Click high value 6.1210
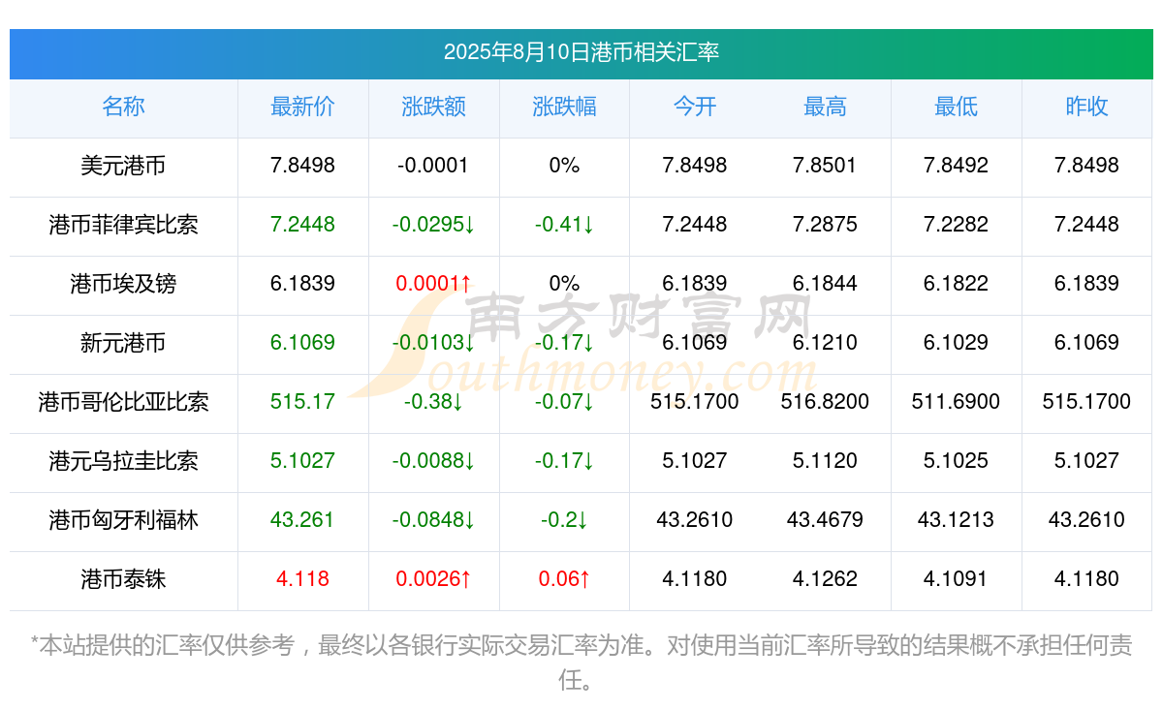Image resolution: width=1163 pixels, height=710 pixels. (825, 343)
